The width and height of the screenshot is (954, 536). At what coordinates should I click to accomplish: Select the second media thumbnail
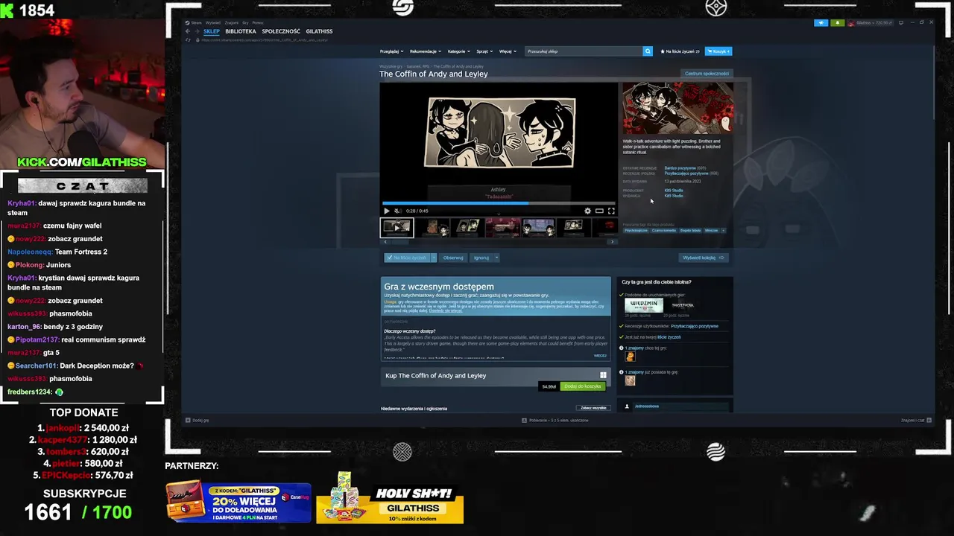point(432,227)
